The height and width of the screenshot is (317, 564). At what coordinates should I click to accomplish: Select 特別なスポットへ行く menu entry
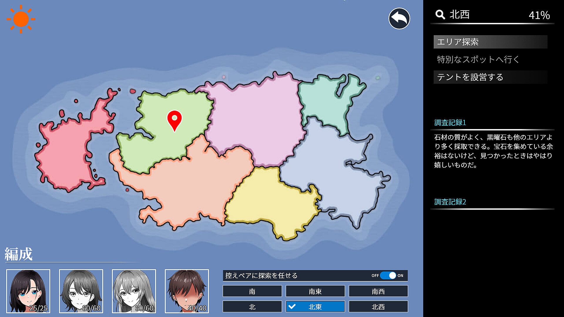pyautogui.click(x=478, y=60)
